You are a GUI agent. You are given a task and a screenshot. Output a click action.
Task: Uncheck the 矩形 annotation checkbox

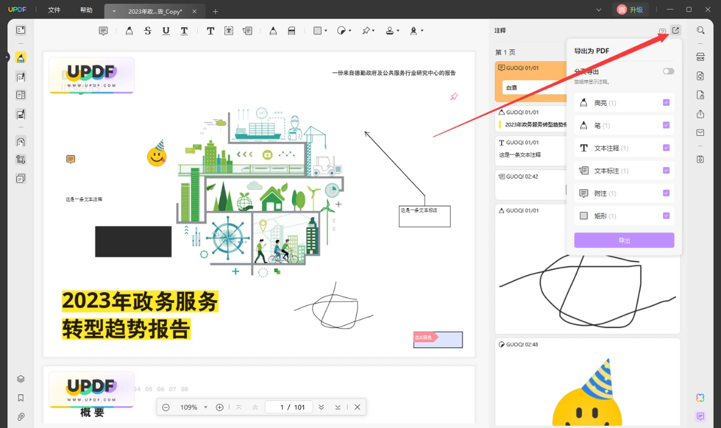tap(666, 216)
